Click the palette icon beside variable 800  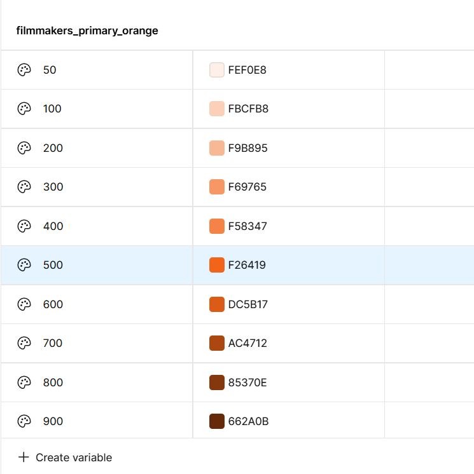point(24,383)
